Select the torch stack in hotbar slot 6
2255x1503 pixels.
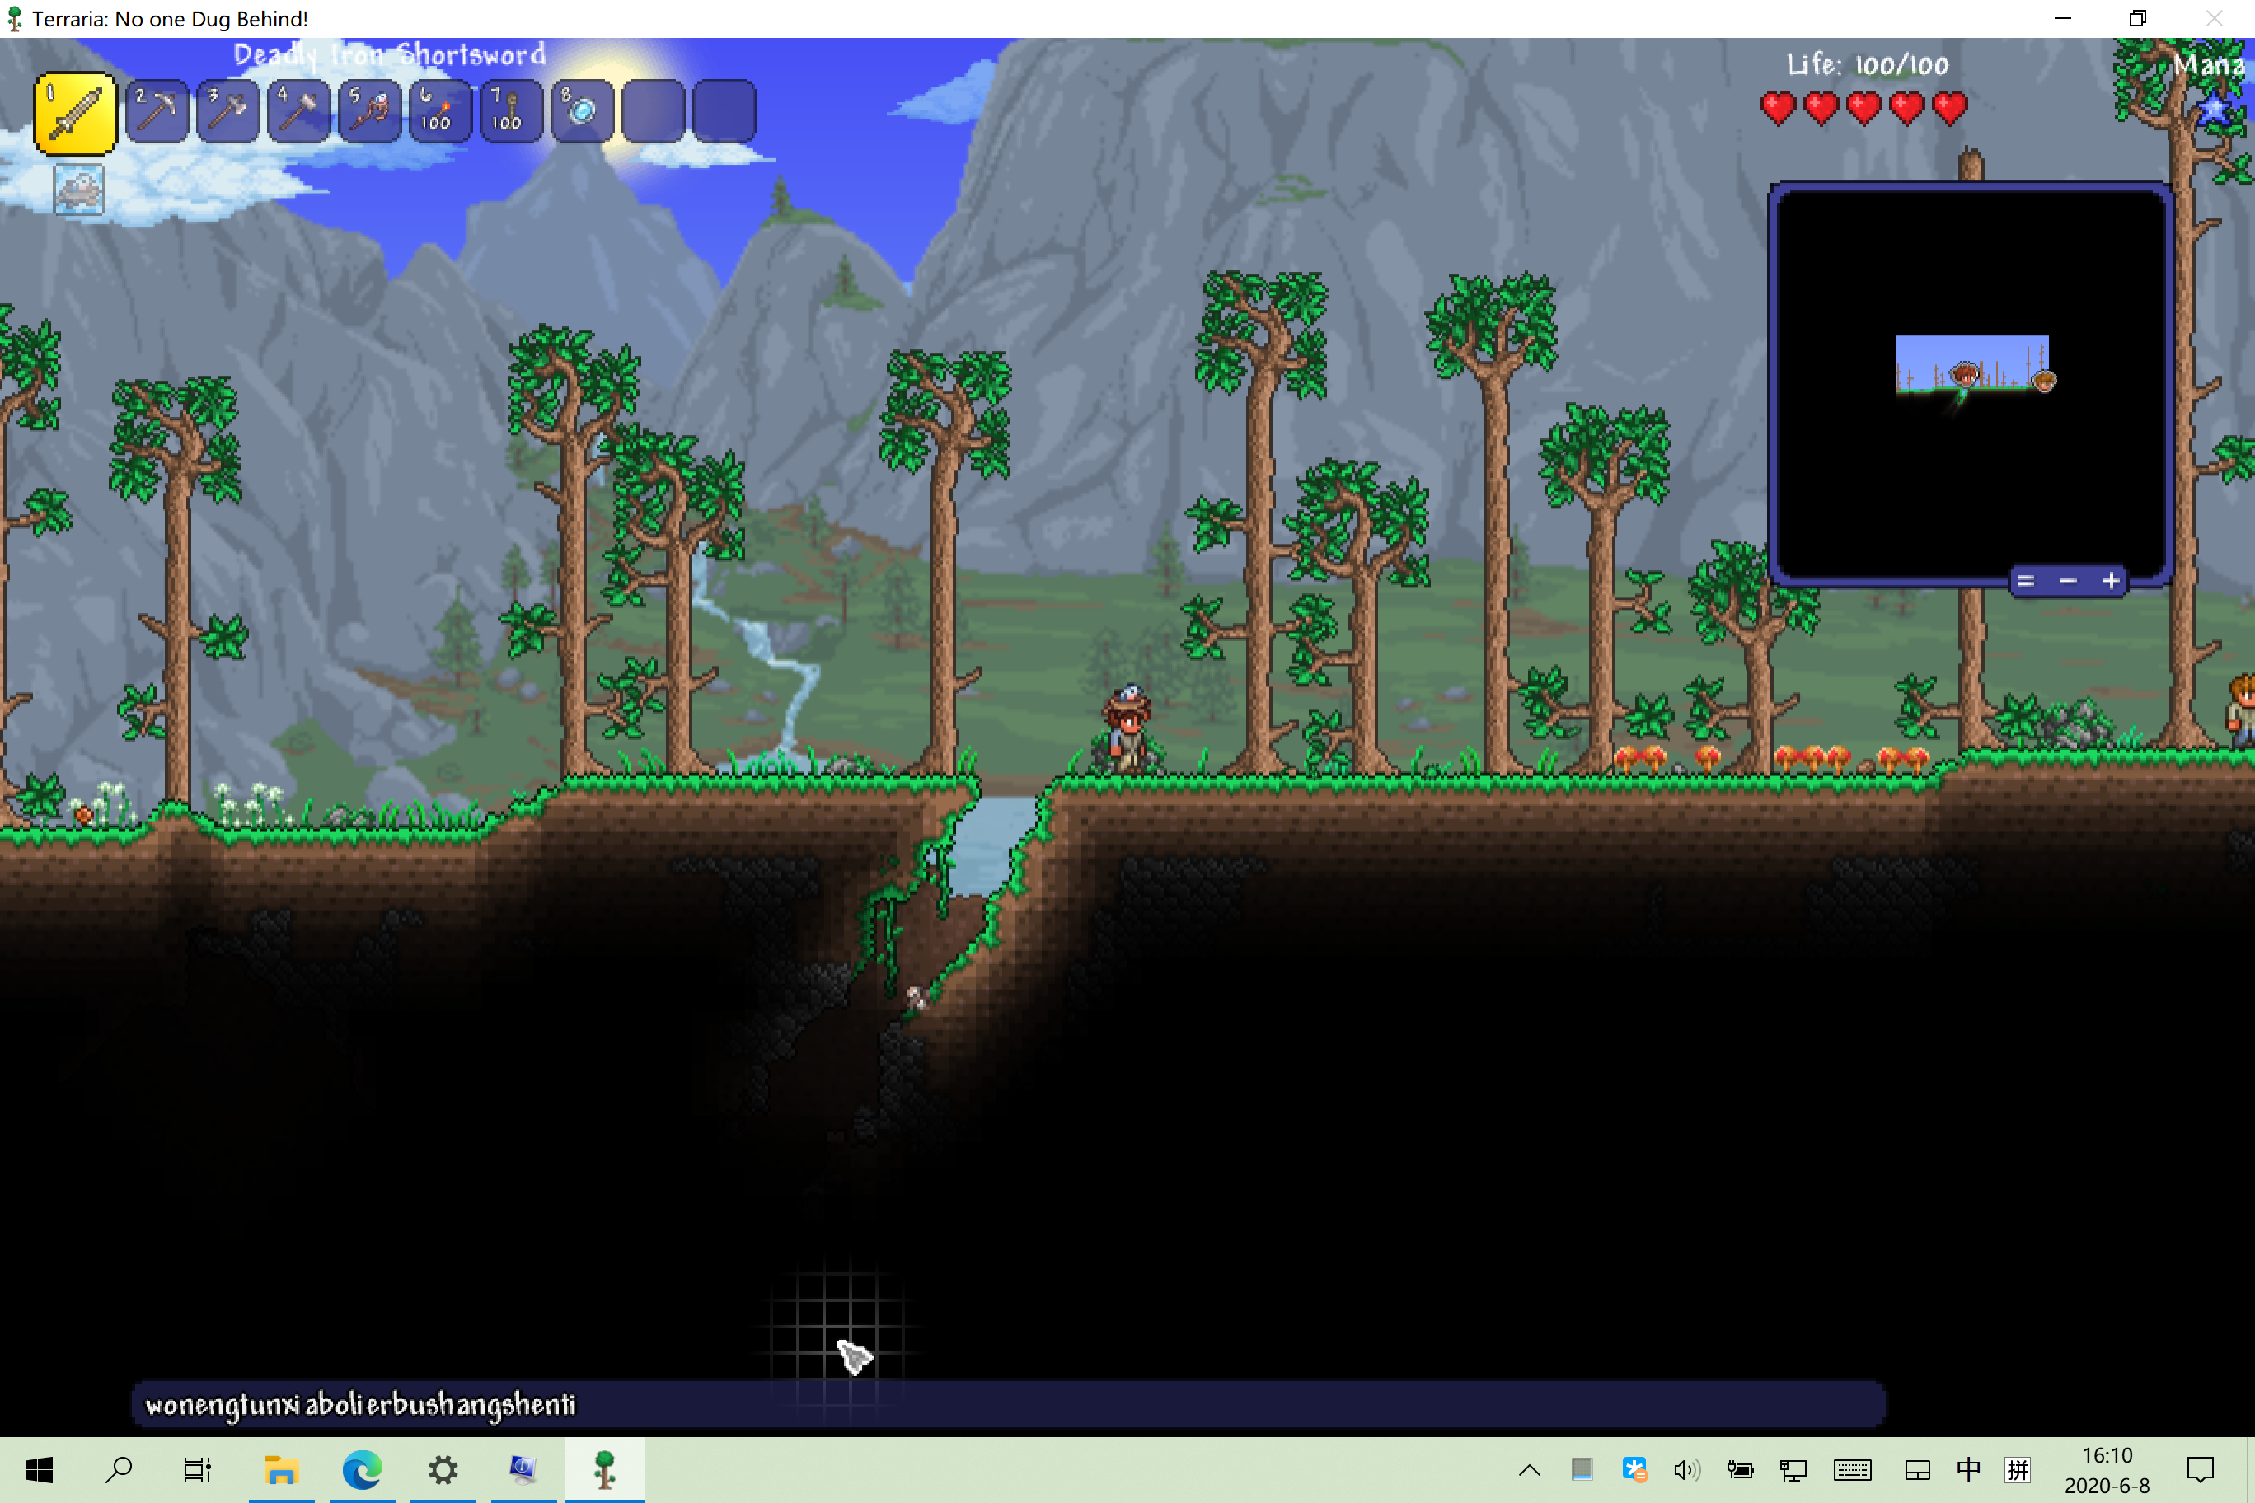click(440, 111)
